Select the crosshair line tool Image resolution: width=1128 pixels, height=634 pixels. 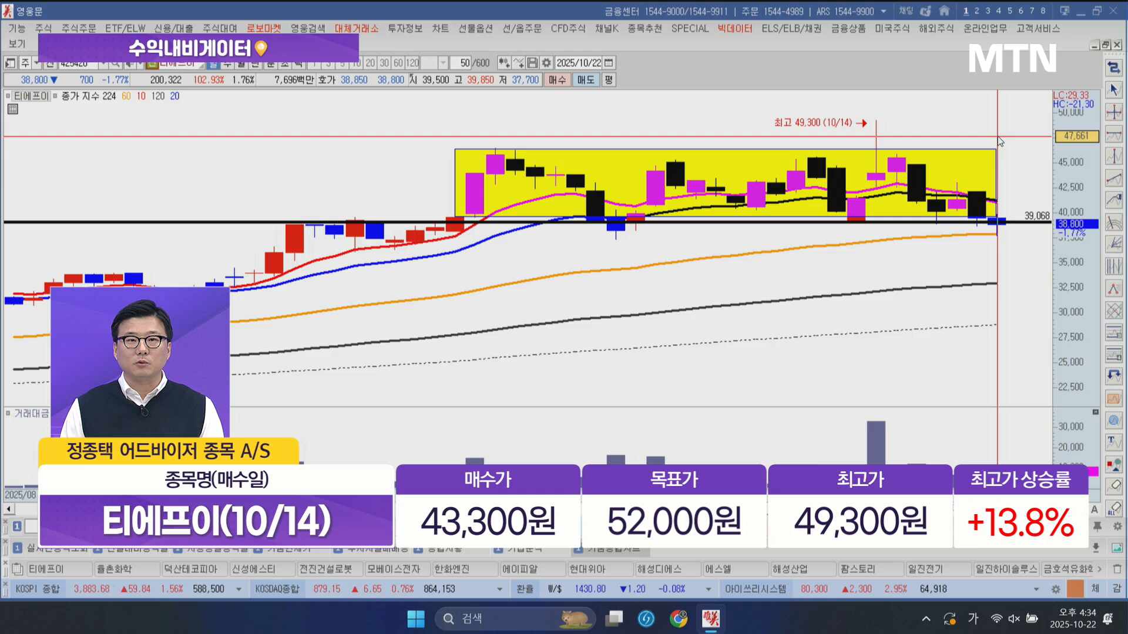(x=1114, y=112)
